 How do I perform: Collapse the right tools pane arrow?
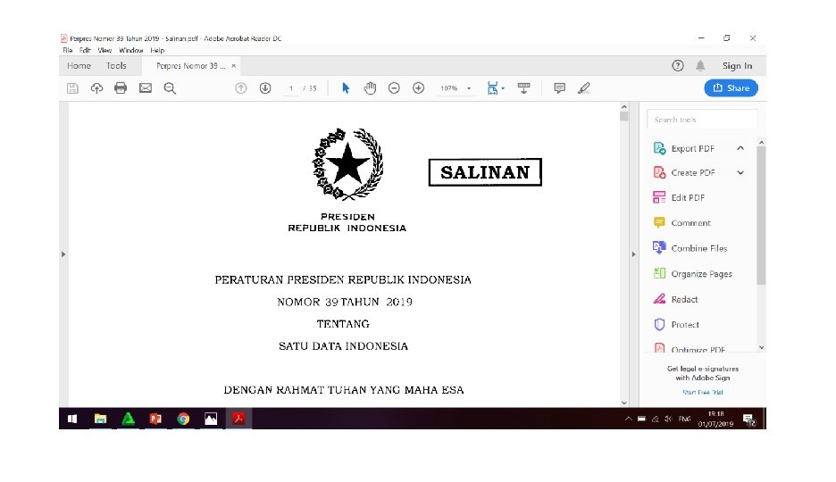point(633,254)
